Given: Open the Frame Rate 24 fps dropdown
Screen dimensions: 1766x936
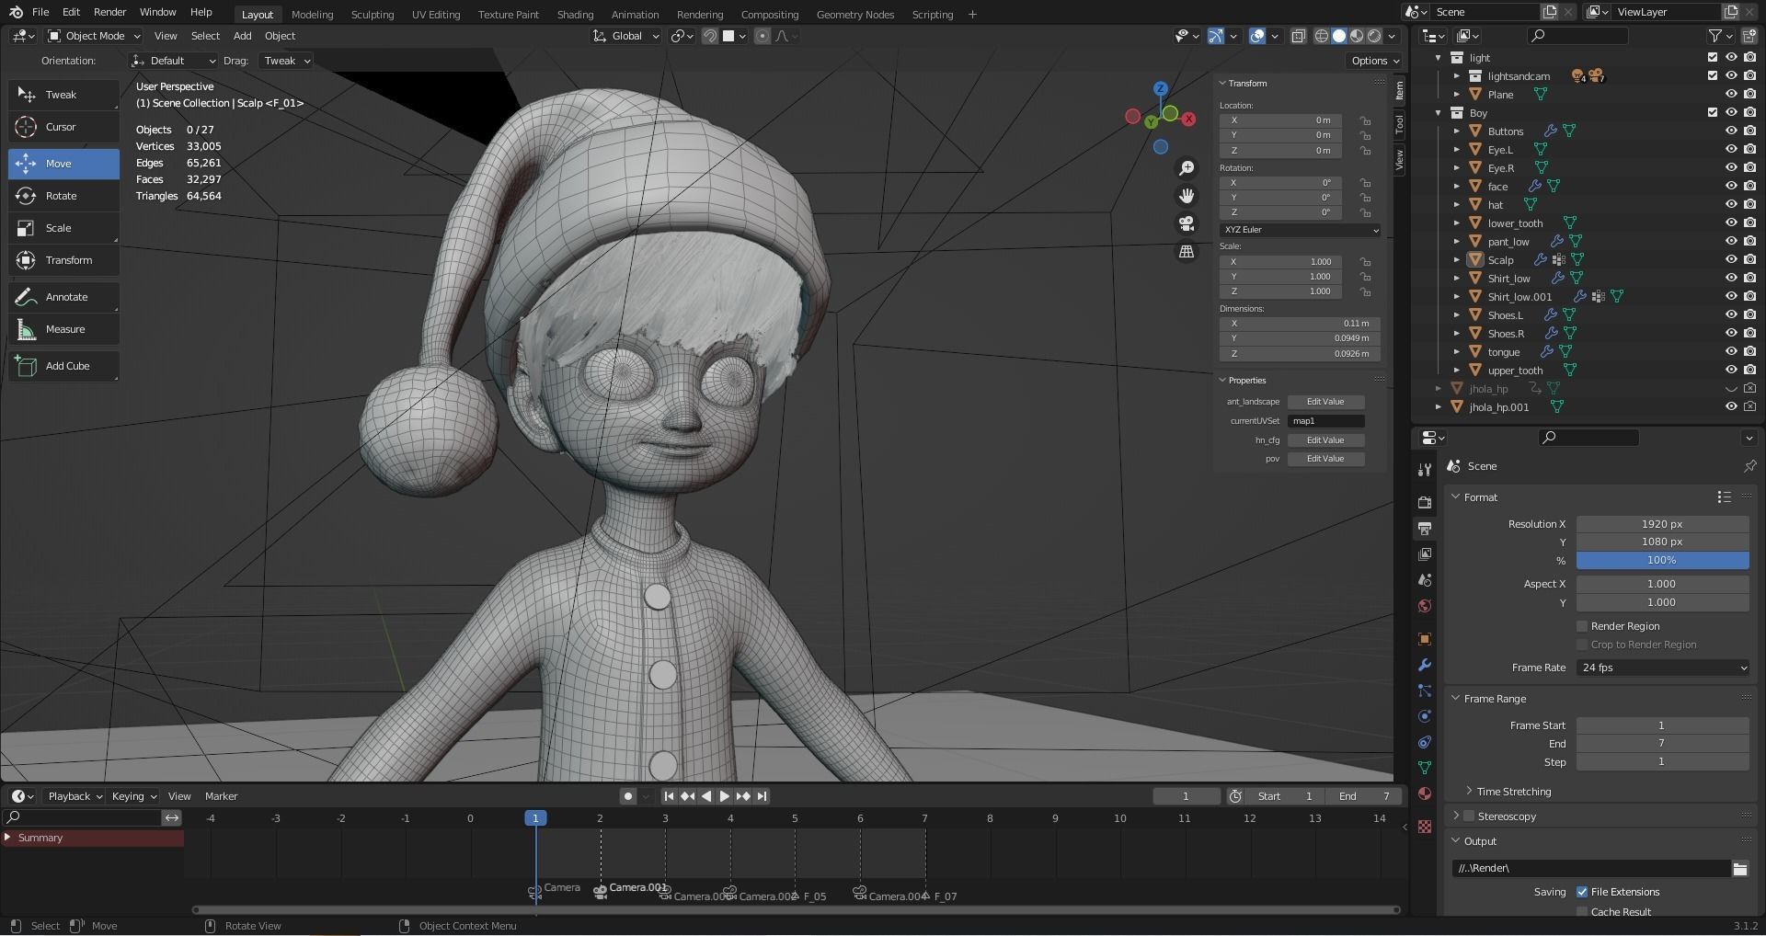Looking at the screenshot, I should 1663,668.
